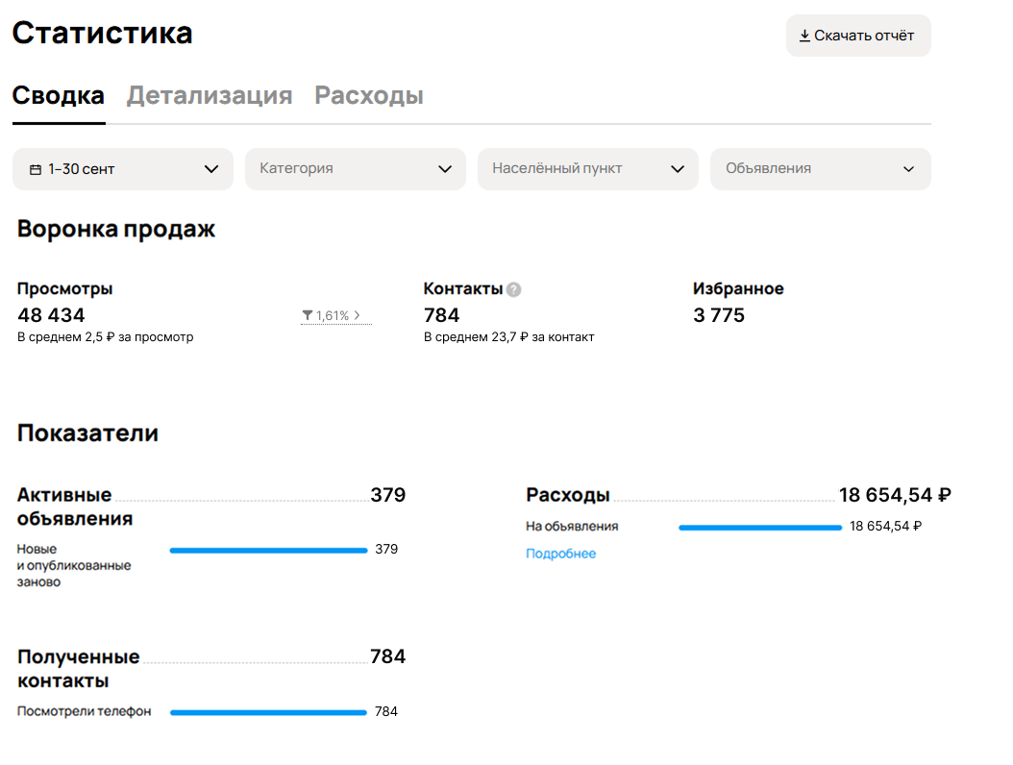Click the chevron arrow in Населённый пункт filter
The width and height of the screenshot is (1013, 765).
pos(677,169)
